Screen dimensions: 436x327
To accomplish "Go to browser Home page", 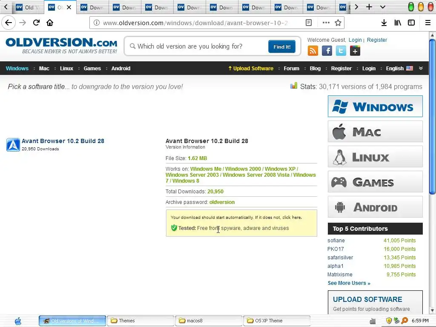I will 50,23.
